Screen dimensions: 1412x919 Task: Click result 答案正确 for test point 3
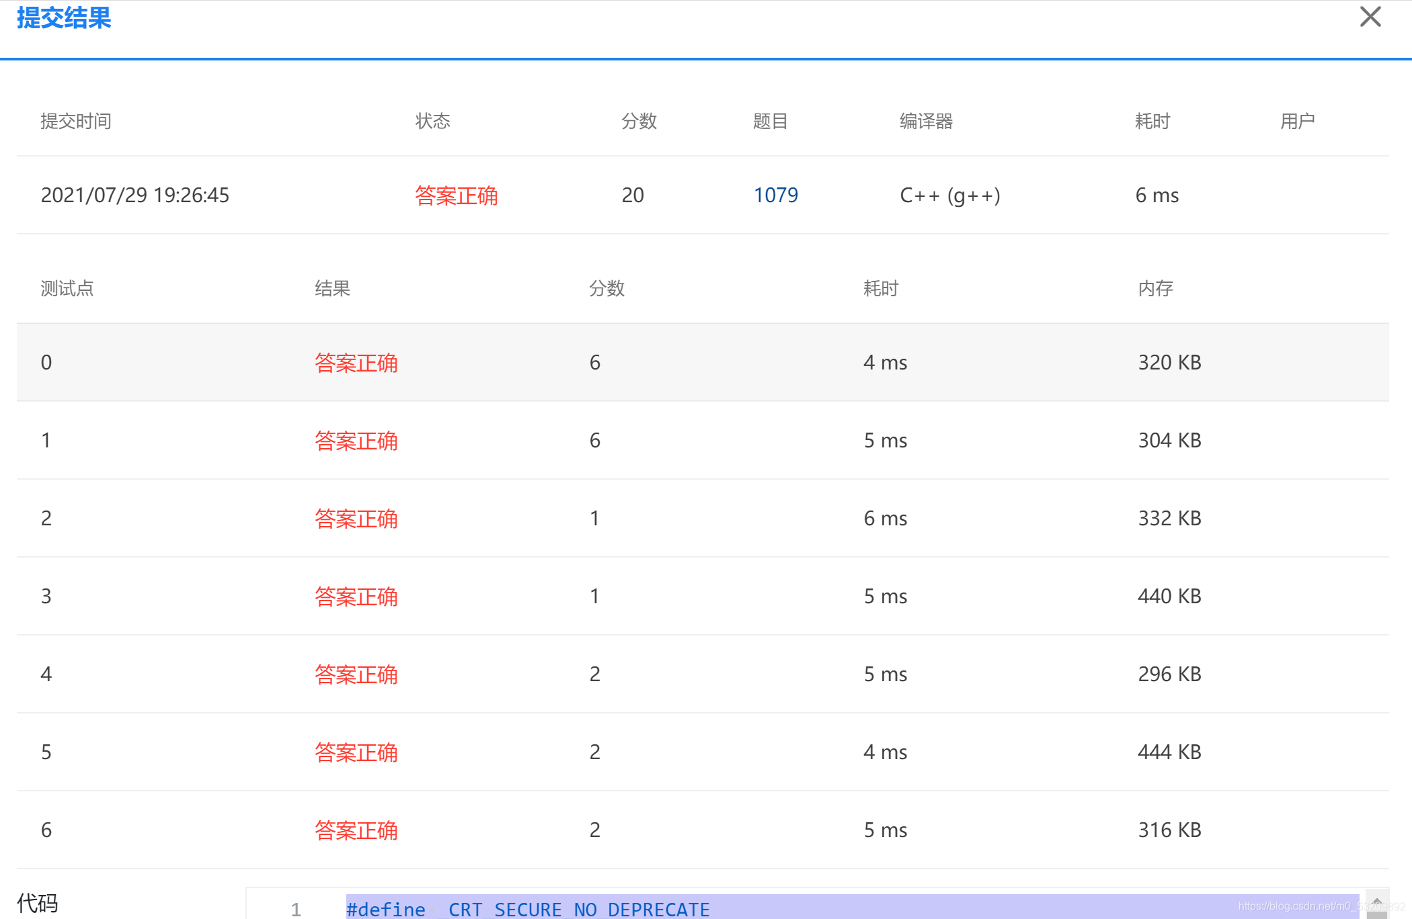[x=356, y=597]
